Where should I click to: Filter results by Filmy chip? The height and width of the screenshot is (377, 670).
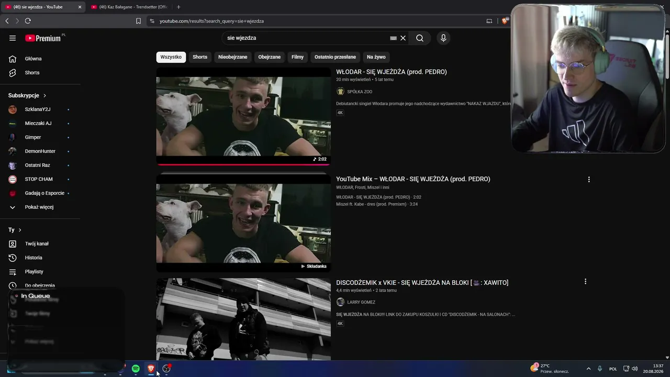pyautogui.click(x=297, y=57)
